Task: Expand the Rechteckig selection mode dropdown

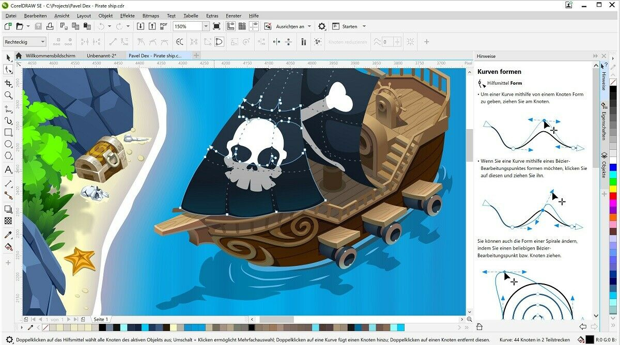Action: [x=43, y=42]
